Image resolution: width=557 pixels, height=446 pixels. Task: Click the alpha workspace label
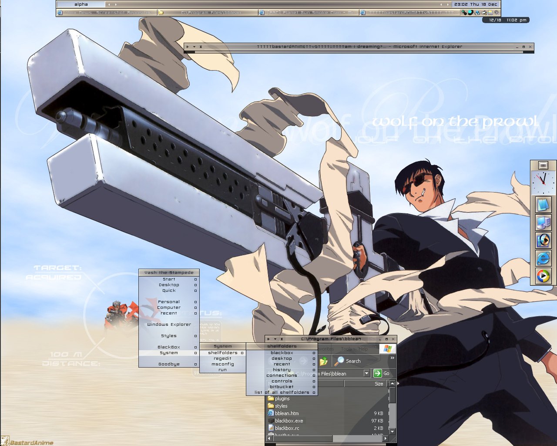(81, 4)
